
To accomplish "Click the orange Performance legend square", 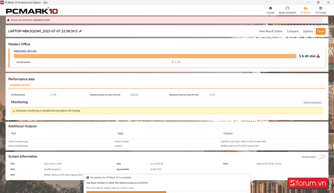I will click(173, 62).
